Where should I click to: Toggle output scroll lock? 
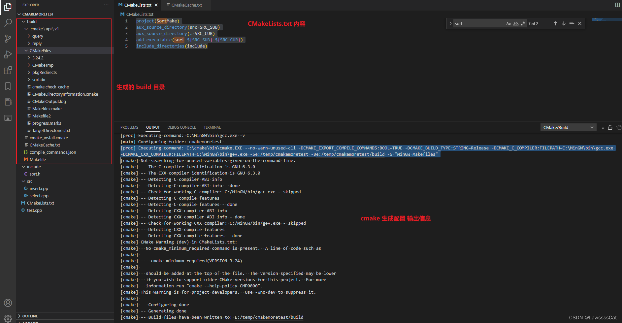[610, 127]
